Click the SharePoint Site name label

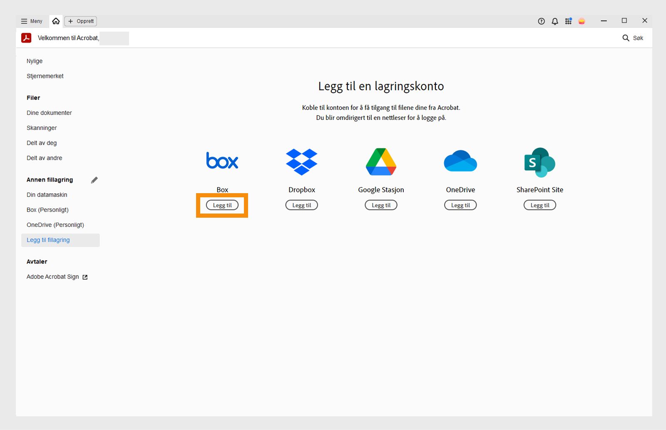540,190
